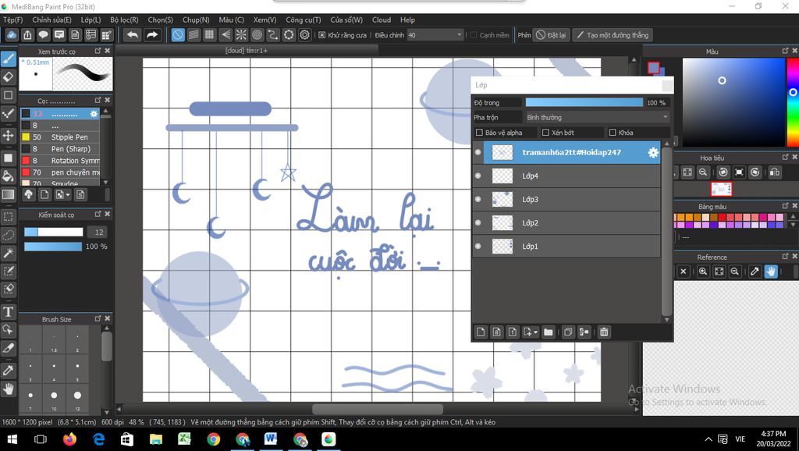Click the Undo arrow

tap(133, 34)
